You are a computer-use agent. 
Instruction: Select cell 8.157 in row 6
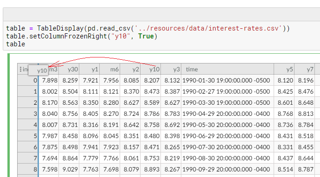click(x=130, y=147)
